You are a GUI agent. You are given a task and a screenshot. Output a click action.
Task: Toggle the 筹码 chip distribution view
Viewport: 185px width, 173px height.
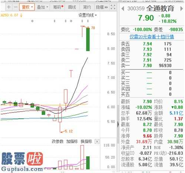(x=58, y=7)
